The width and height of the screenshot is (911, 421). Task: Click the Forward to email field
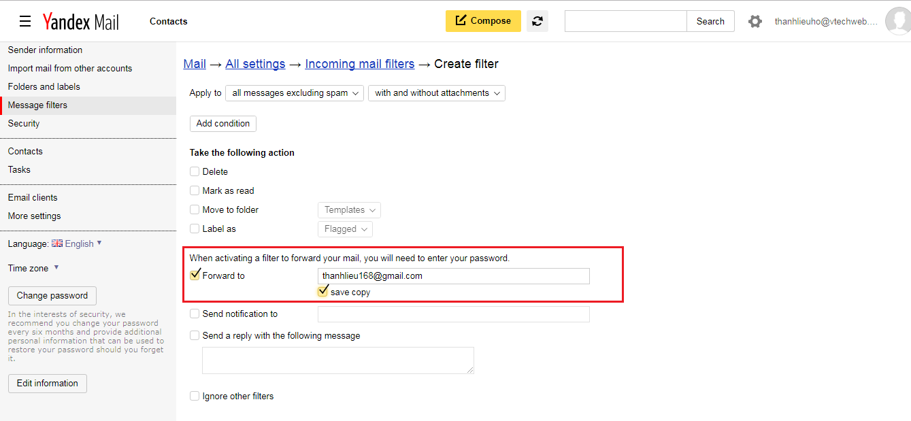coord(453,276)
